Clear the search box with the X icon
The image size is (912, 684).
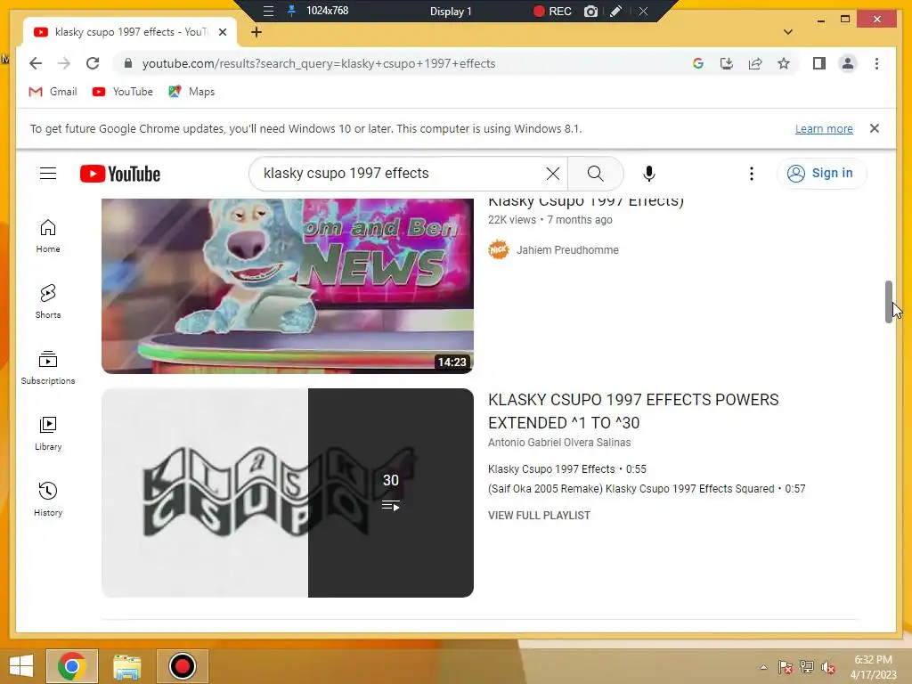pos(553,174)
